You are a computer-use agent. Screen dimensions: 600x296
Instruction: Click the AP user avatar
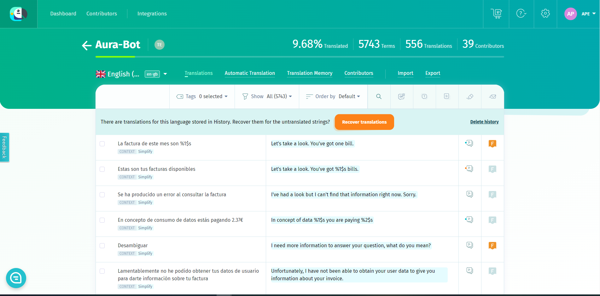570,14
